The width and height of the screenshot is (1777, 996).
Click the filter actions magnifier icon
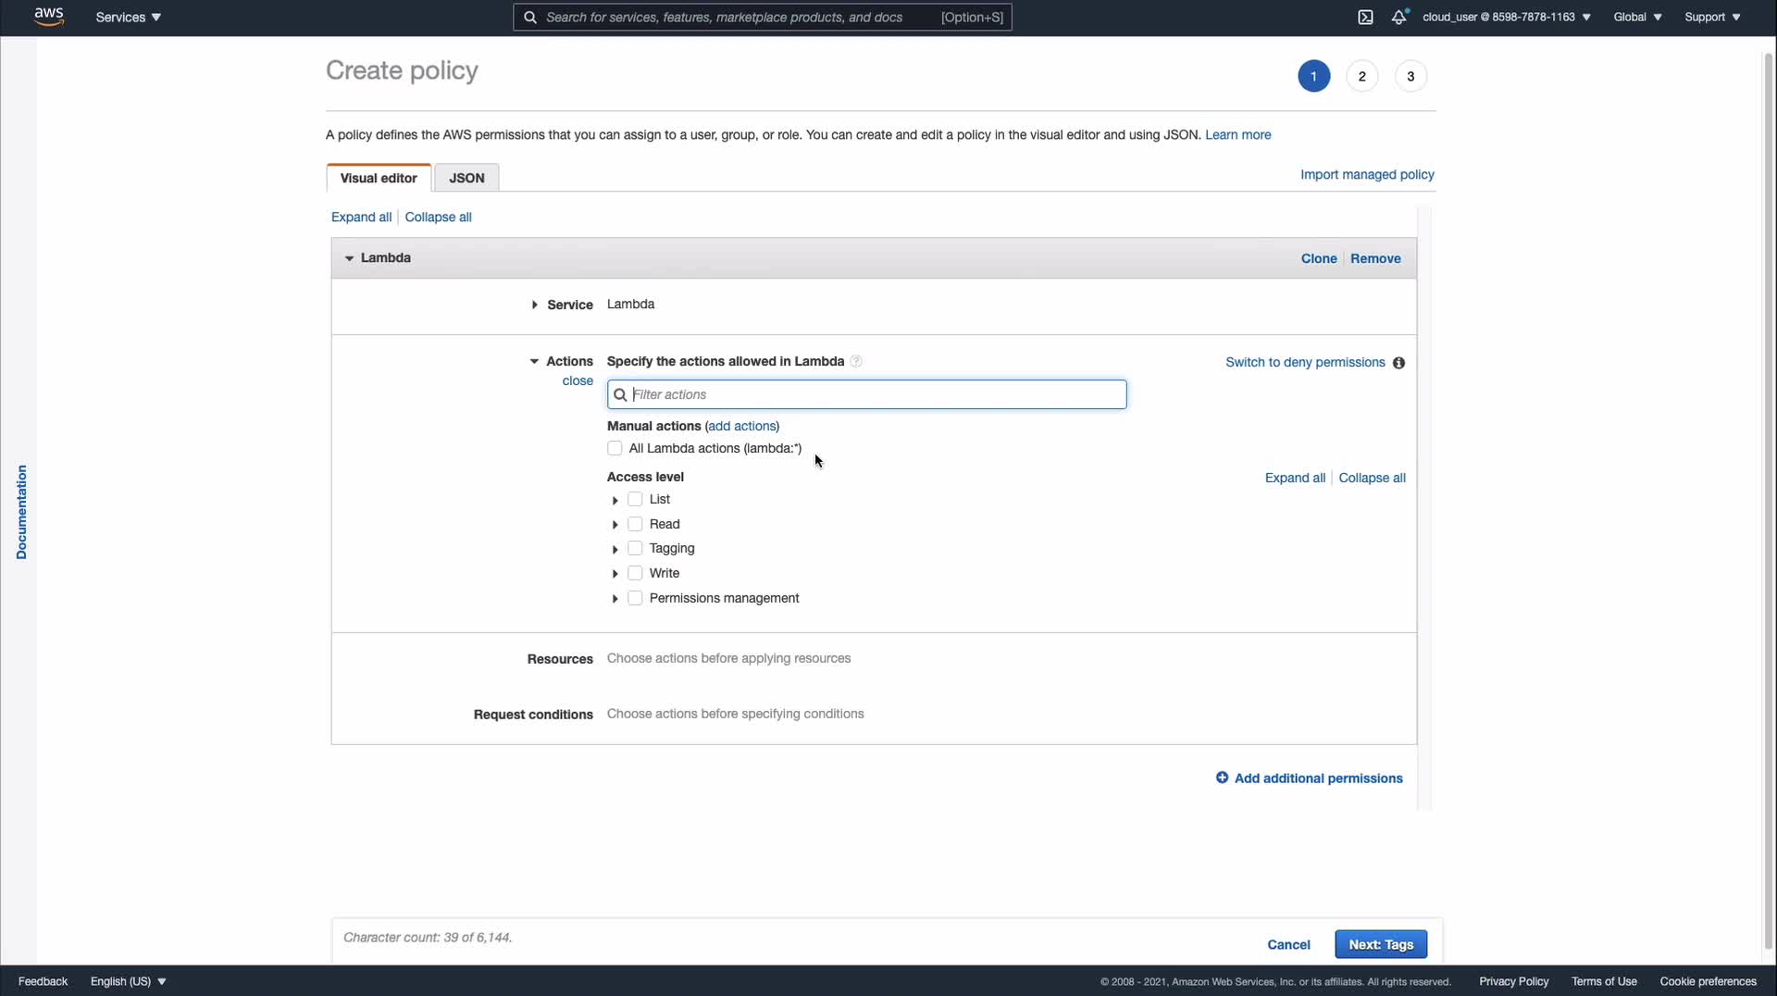(x=620, y=394)
